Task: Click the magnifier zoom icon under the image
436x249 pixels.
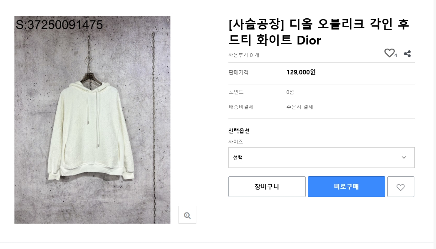Action: tap(187, 215)
